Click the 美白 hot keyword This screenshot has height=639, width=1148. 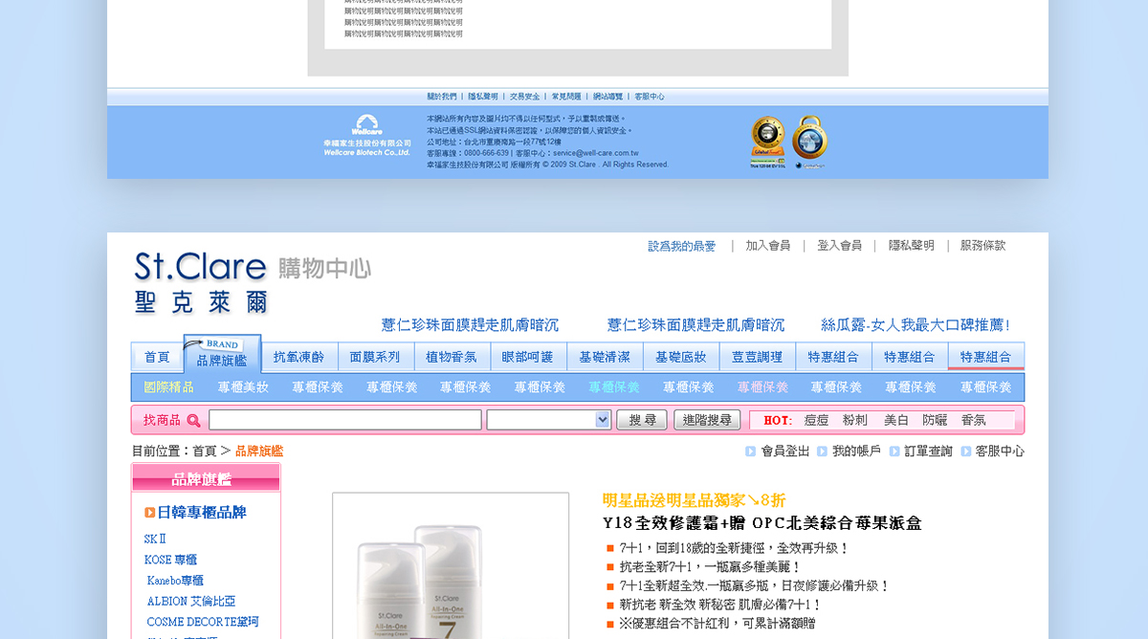pos(895,420)
